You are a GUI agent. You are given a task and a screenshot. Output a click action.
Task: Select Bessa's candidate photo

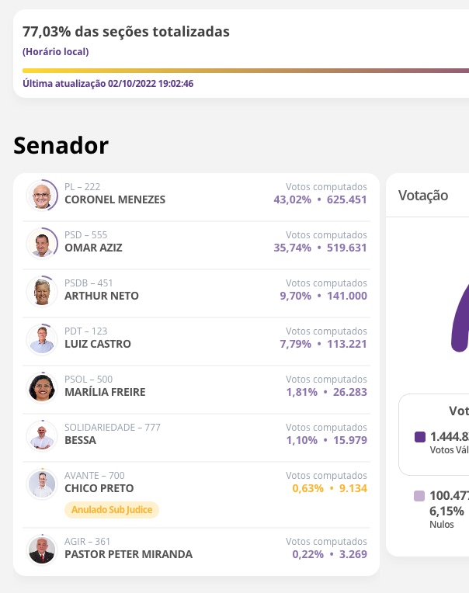click(x=41, y=435)
